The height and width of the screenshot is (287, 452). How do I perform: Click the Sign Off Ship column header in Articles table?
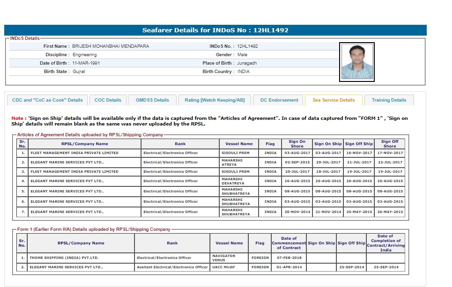tap(359, 144)
